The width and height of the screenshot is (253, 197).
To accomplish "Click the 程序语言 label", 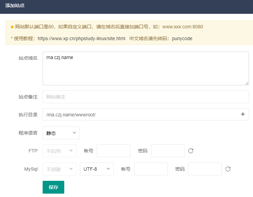I will [28, 133].
